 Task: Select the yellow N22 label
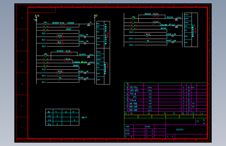(x=96, y=16)
